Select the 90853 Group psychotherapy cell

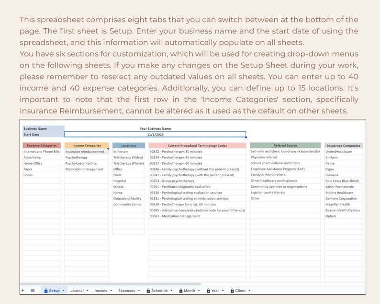tap(197, 181)
